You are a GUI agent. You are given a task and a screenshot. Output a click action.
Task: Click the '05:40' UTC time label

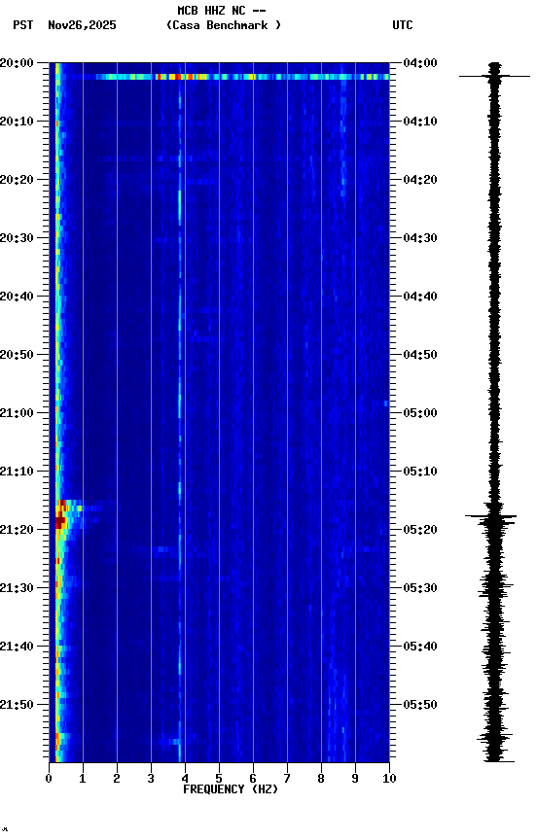point(420,647)
